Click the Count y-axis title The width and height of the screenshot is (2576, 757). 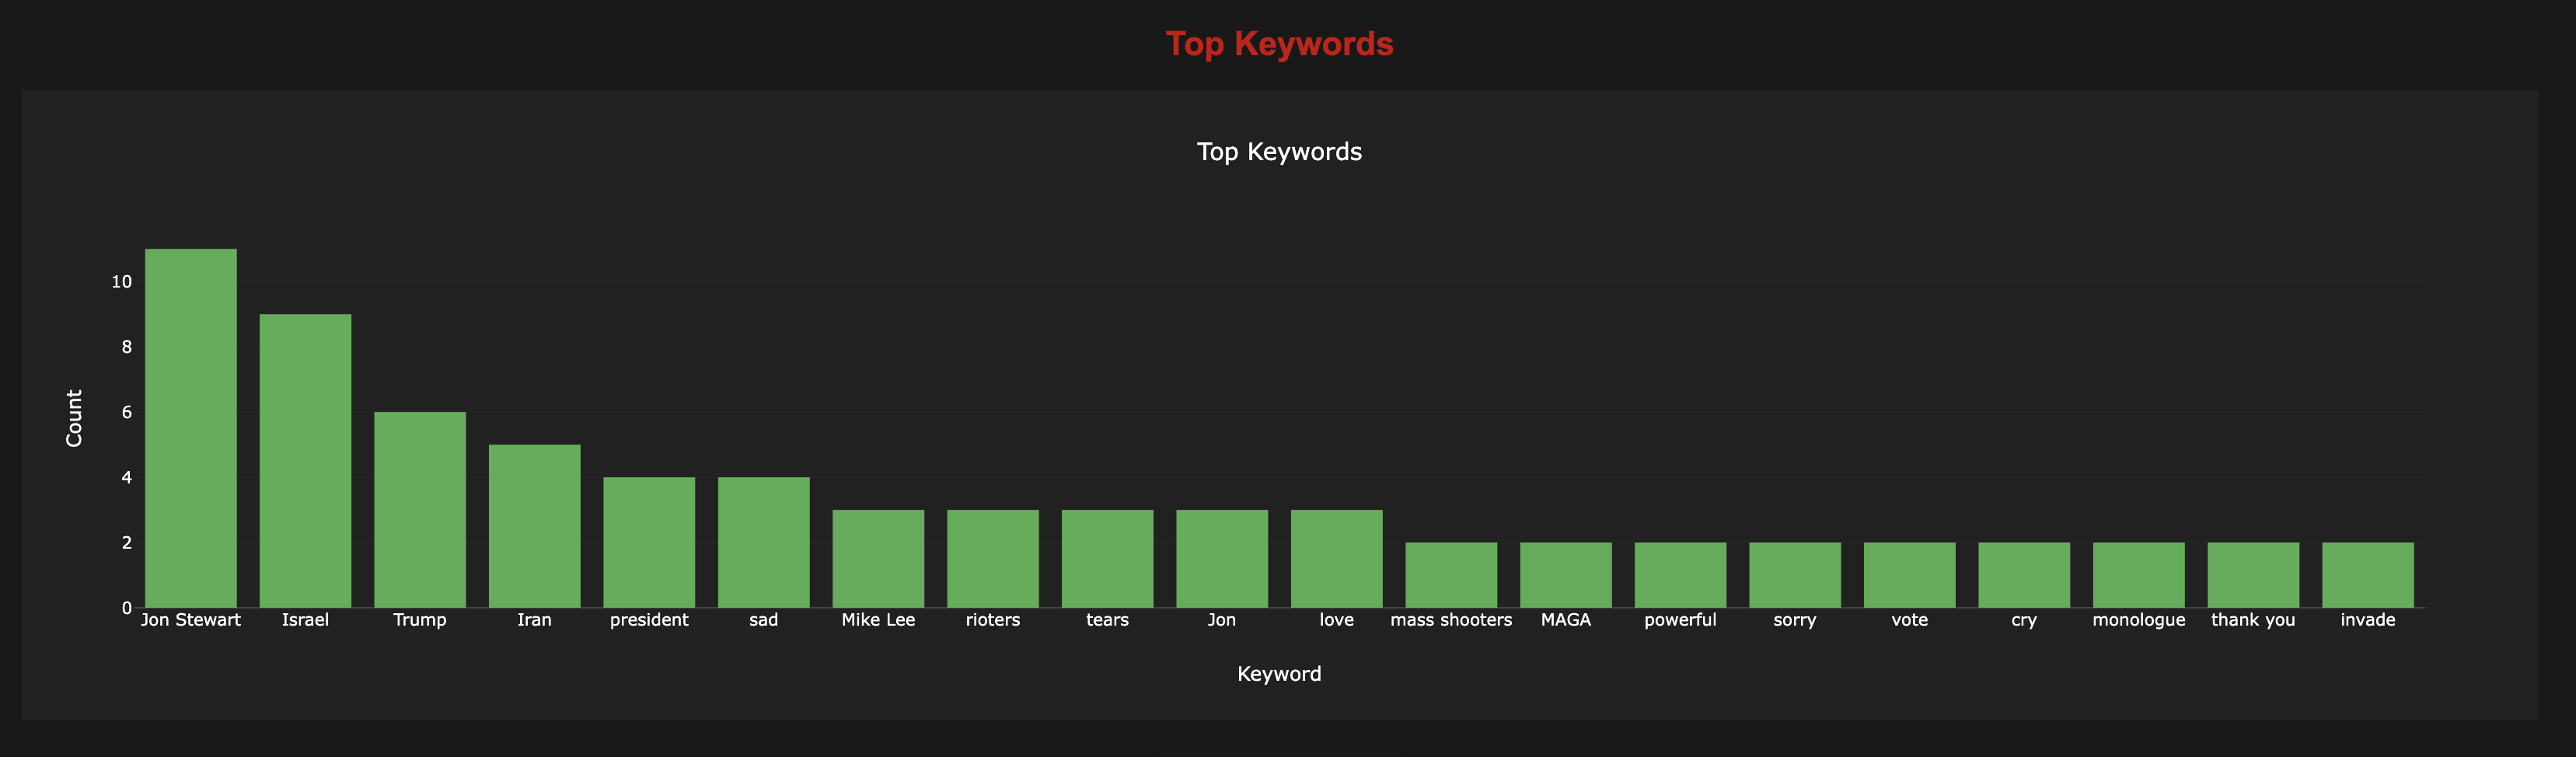pos(74,418)
